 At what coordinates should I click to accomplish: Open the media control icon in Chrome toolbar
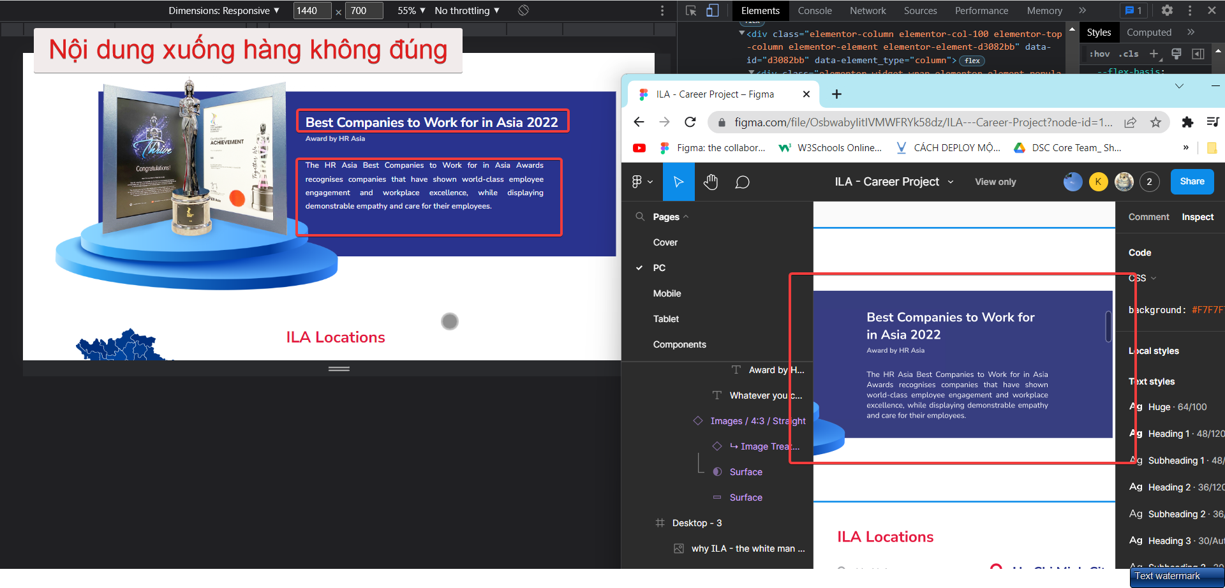click(x=1213, y=122)
